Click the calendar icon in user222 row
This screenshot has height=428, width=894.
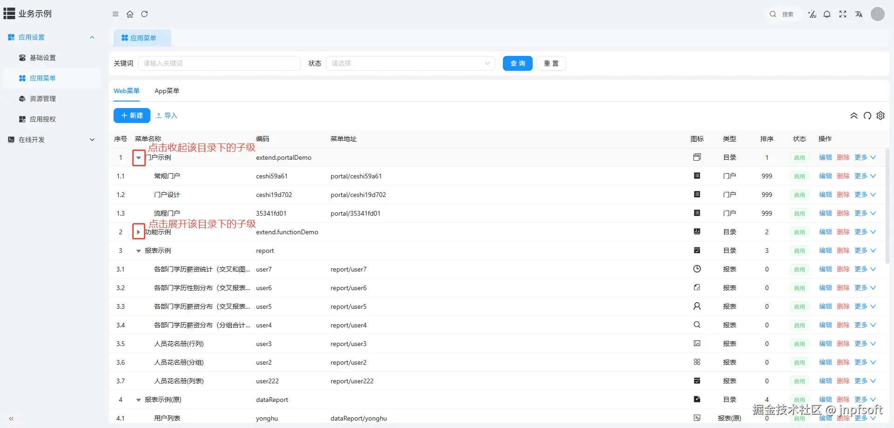coord(697,380)
